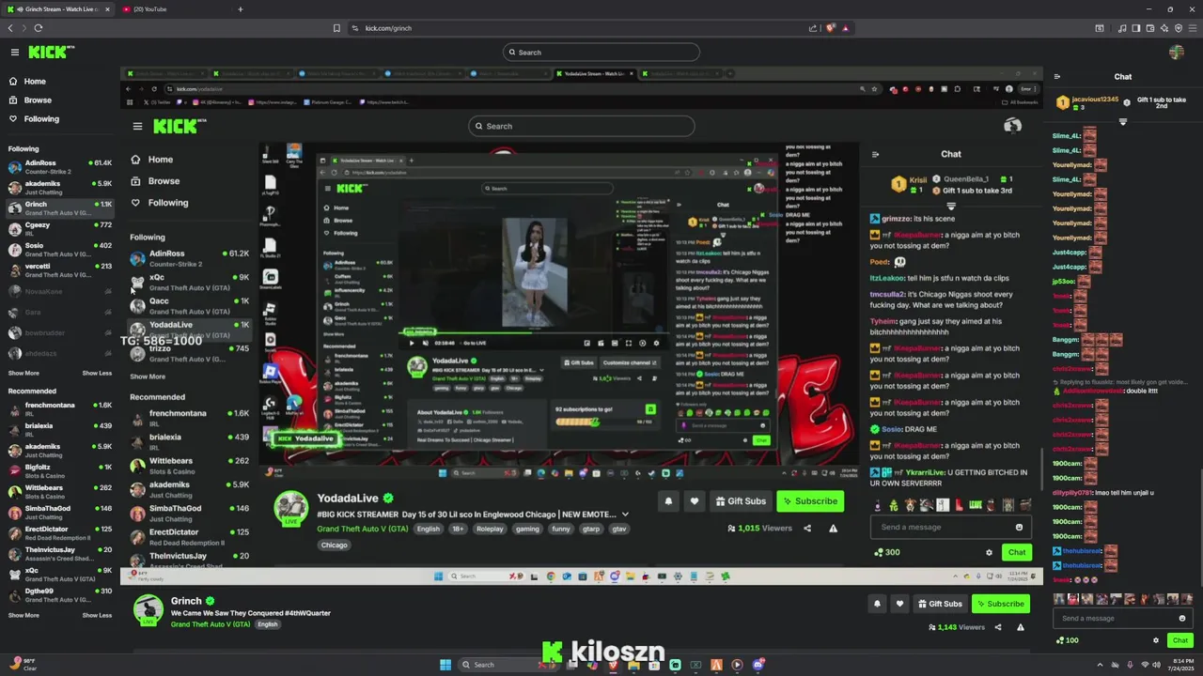
Task: Open Cgeezy channel in Following list
Action: (x=58, y=229)
